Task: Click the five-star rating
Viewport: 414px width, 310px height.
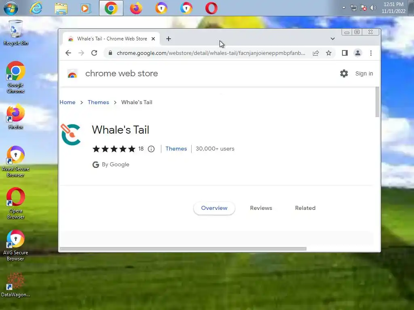Action: [114, 149]
